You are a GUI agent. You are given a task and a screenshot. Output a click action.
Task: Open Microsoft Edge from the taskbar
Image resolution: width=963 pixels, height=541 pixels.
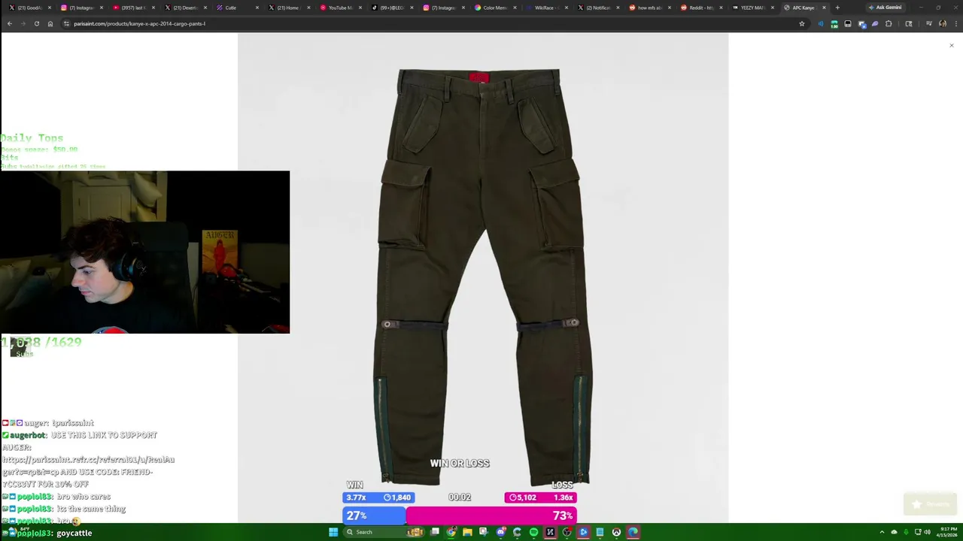coord(633,532)
